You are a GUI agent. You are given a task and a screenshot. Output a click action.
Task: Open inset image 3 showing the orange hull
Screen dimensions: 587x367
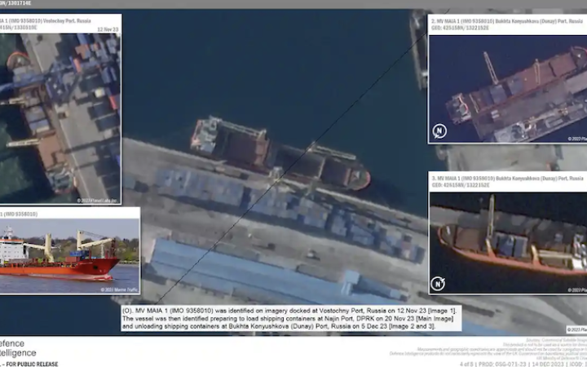pyautogui.click(x=508, y=243)
